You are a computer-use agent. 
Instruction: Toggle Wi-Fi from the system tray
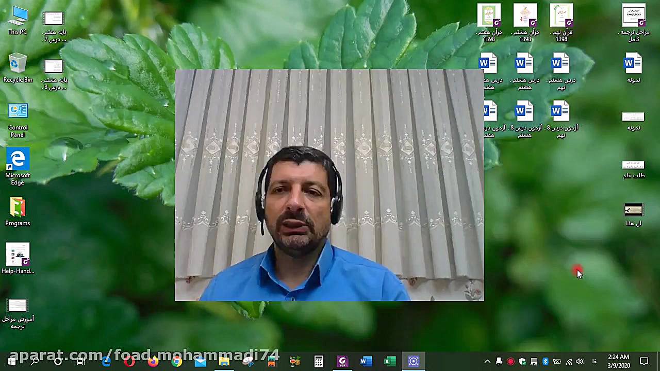[569, 361]
